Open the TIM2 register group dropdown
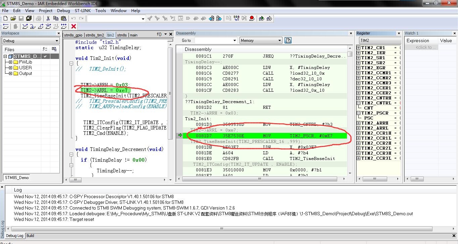The image size is (458, 244). tap(380, 40)
